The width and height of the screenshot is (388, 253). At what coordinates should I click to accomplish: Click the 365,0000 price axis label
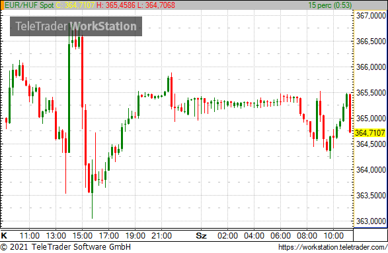tap(371, 119)
